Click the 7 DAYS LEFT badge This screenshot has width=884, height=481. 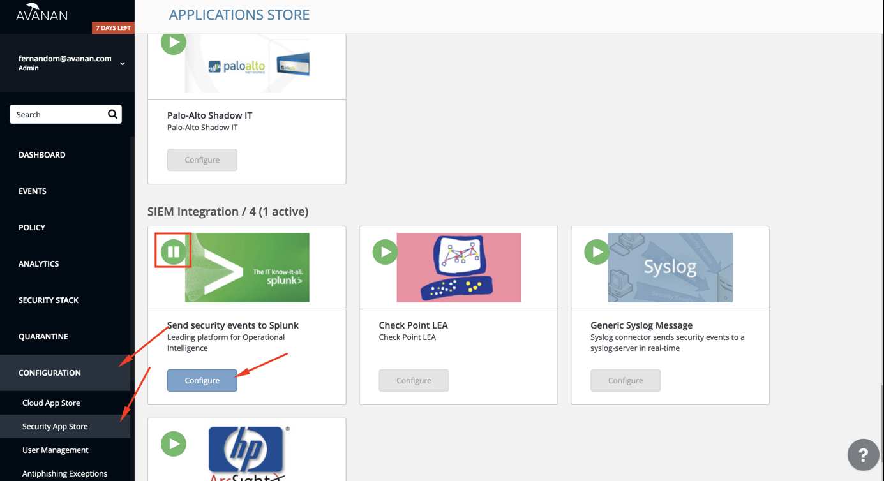113,27
